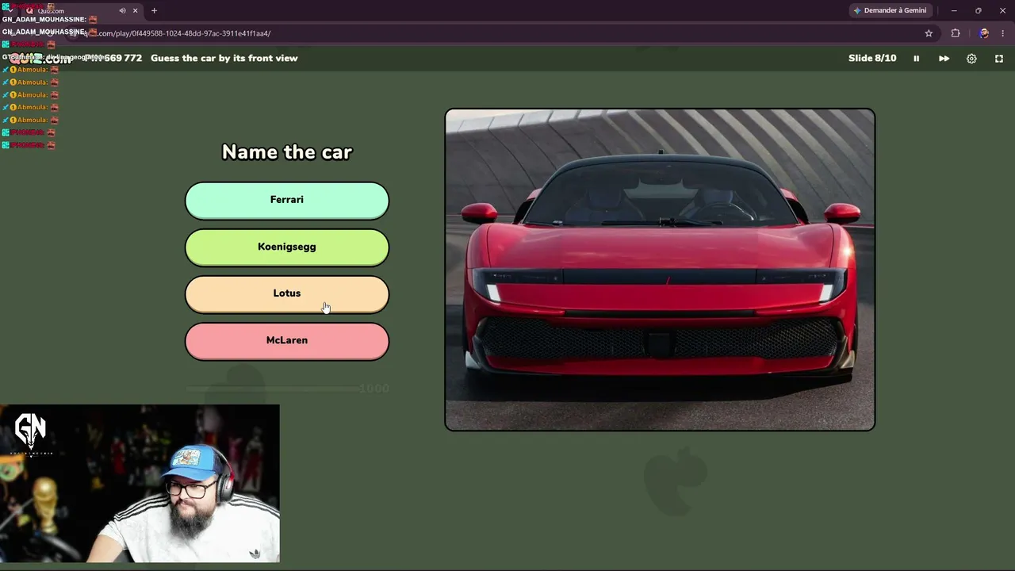Close the Quiz.com browser tab
1015x571 pixels.
pyautogui.click(x=135, y=10)
